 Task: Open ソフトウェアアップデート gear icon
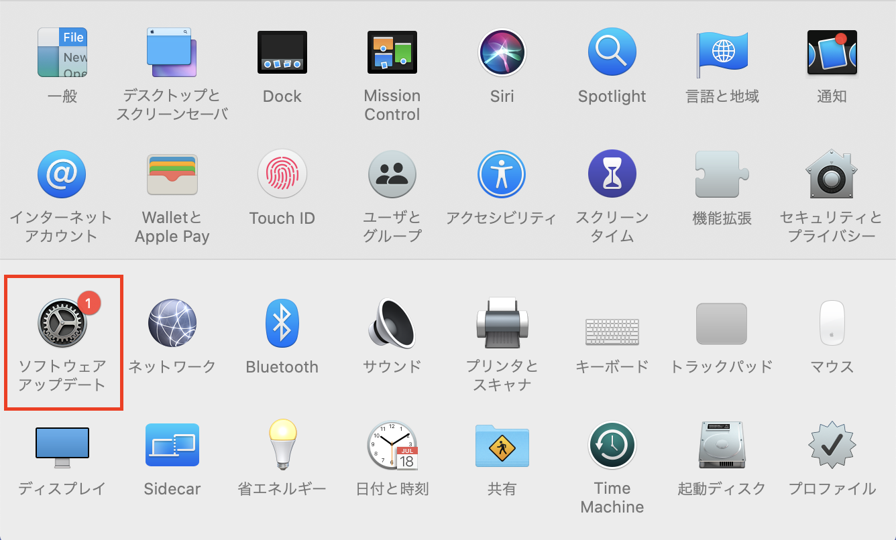pos(62,323)
